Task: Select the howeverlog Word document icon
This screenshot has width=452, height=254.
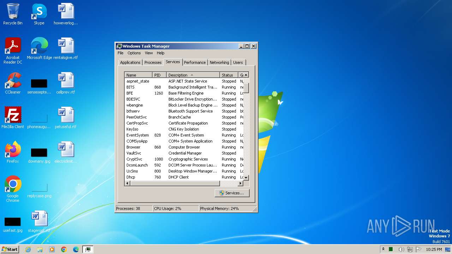Action: click(66, 14)
